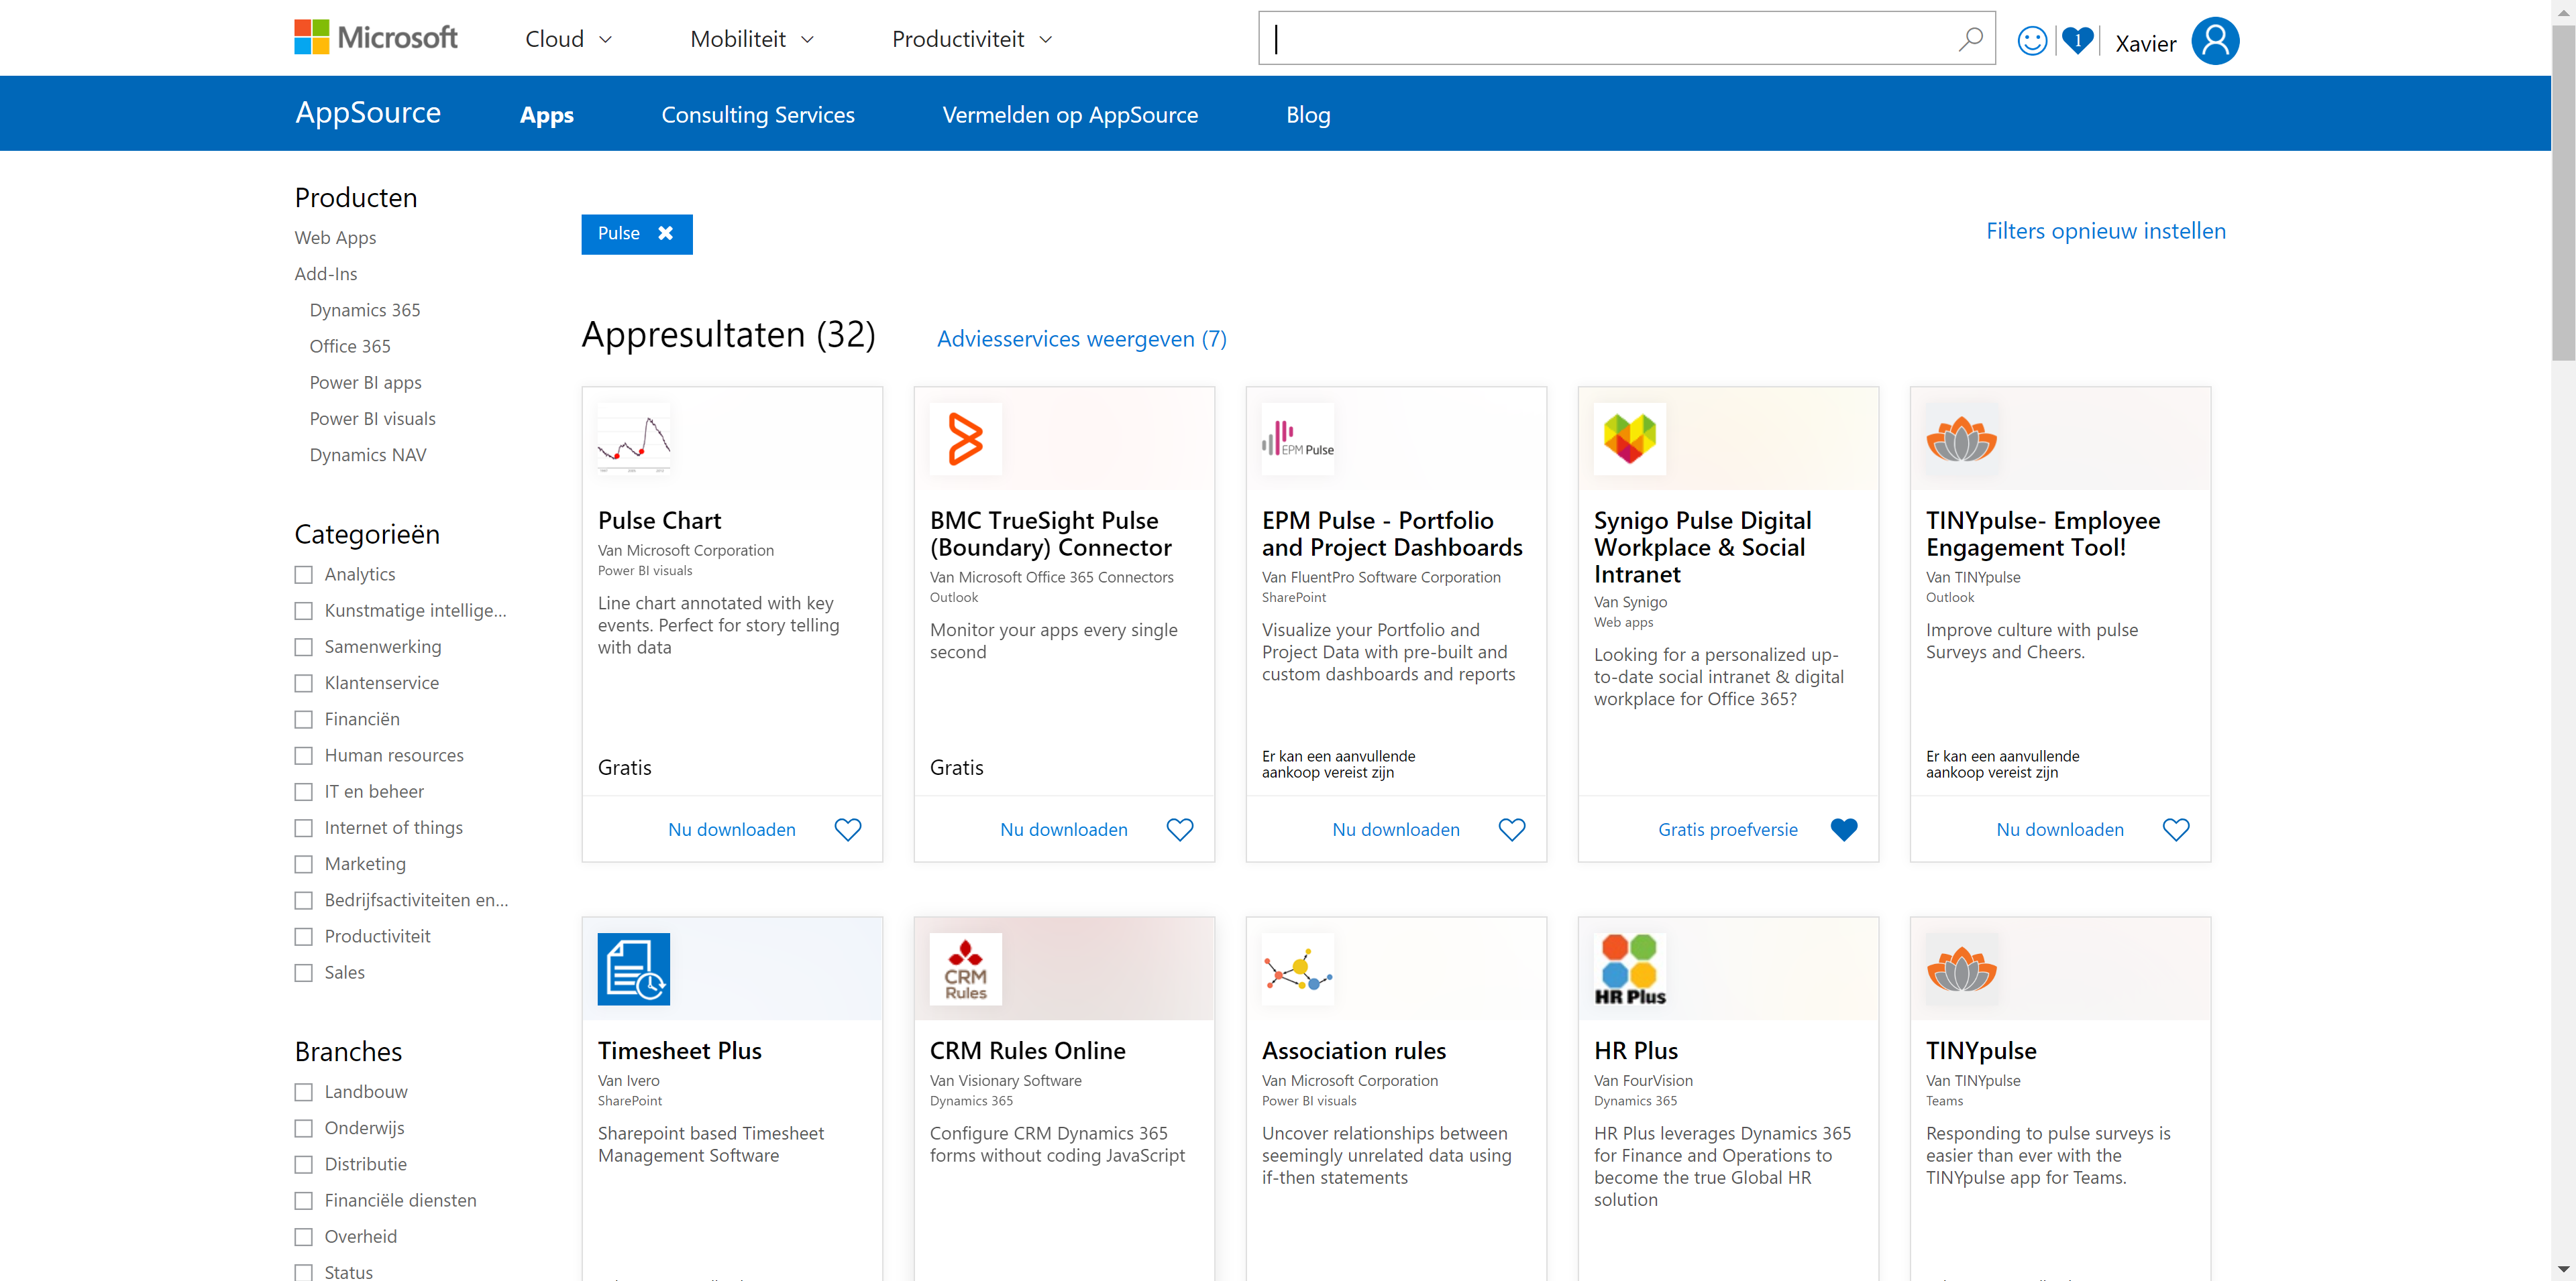
Task: Expand the Mobiliteit dropdown menu
Action: pos(752,39)
